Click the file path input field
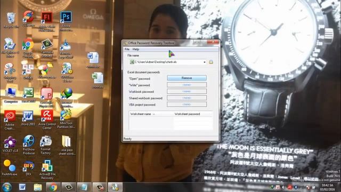This screenshot has height=192, width=341. coord(168,62)
